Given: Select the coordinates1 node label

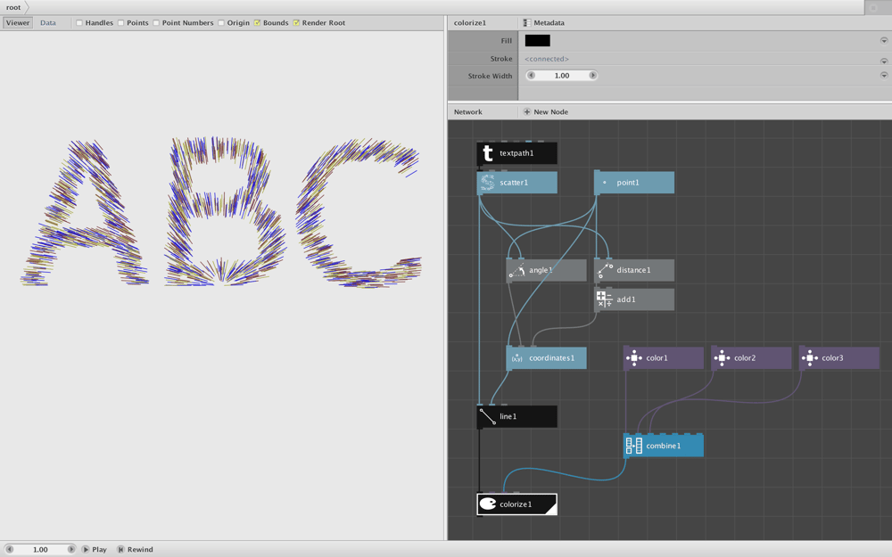Looking at the screenshot, I should coord(552,358).
